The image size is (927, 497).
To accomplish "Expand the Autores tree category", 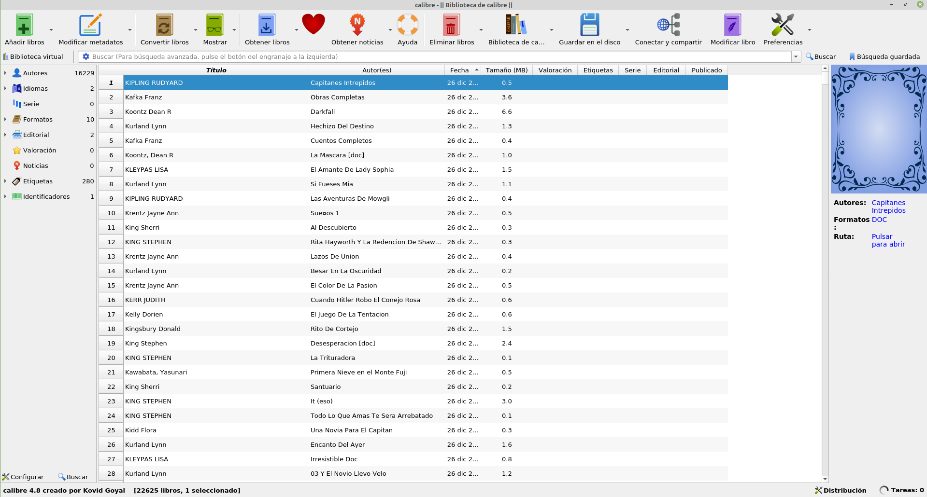I will click(5, 73).
